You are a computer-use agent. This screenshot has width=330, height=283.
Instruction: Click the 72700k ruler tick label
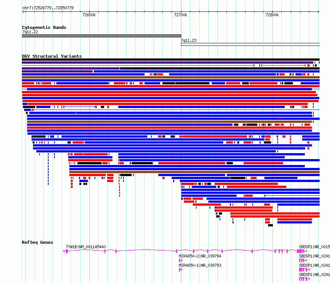click(x=181, y=15)
